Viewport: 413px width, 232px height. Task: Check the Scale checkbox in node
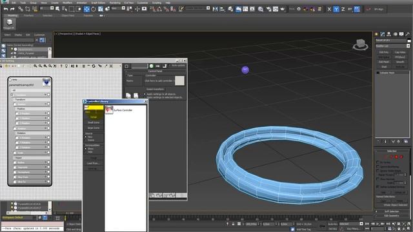[15, 153]
